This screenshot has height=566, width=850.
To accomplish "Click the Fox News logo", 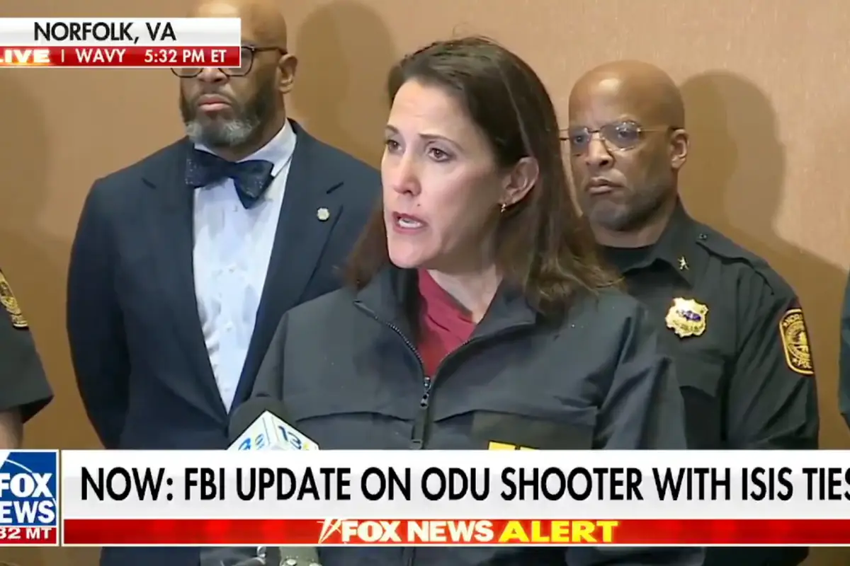I will coord(29,488).
